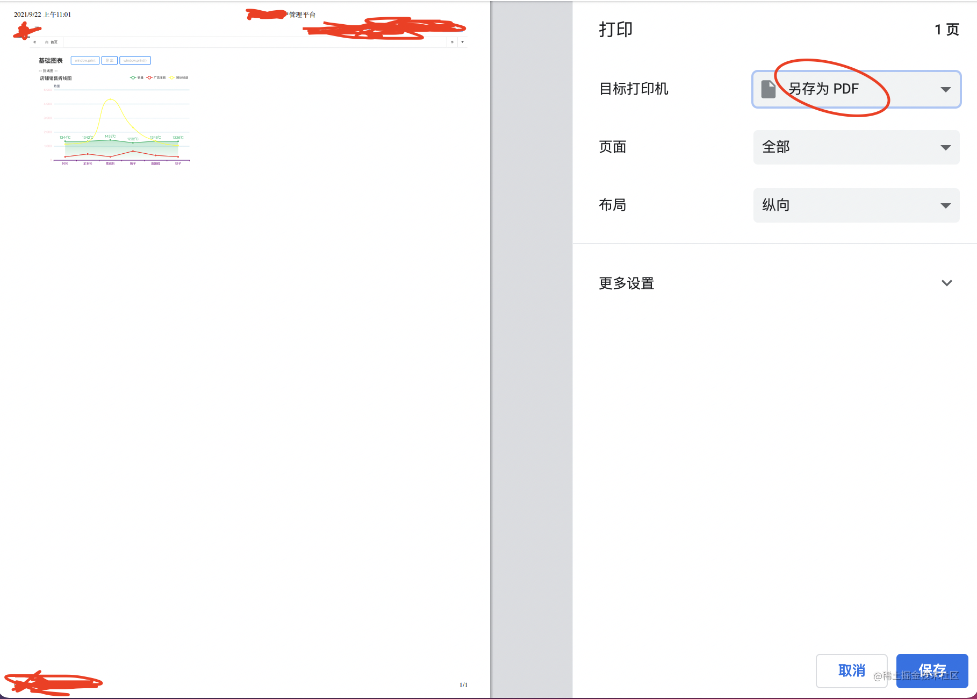Click the 导出 button in preview
This screenshot has width=977, height=699.
point(110,61)
